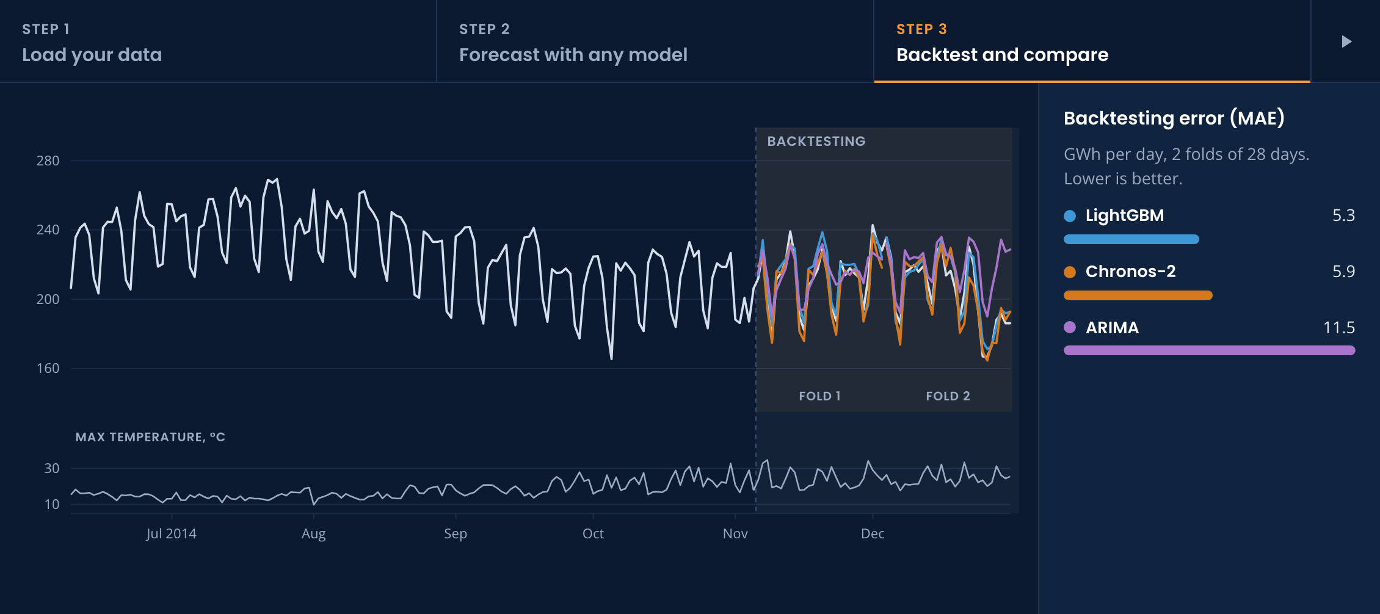This screenshot has height=614, width=1380.
Task: Click the 160 y-axis value
Action: click(48, 369)
